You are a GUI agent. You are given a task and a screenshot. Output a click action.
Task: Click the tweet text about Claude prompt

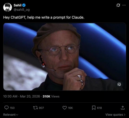click(44, 17)
